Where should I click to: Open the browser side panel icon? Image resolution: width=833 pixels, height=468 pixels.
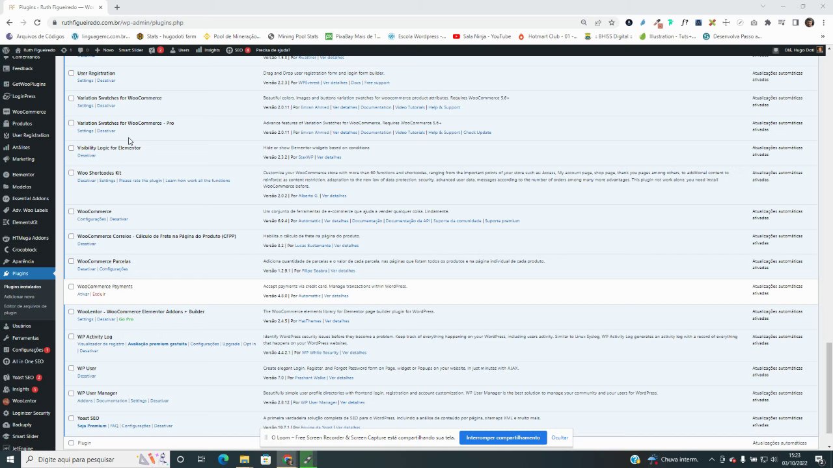795,22
